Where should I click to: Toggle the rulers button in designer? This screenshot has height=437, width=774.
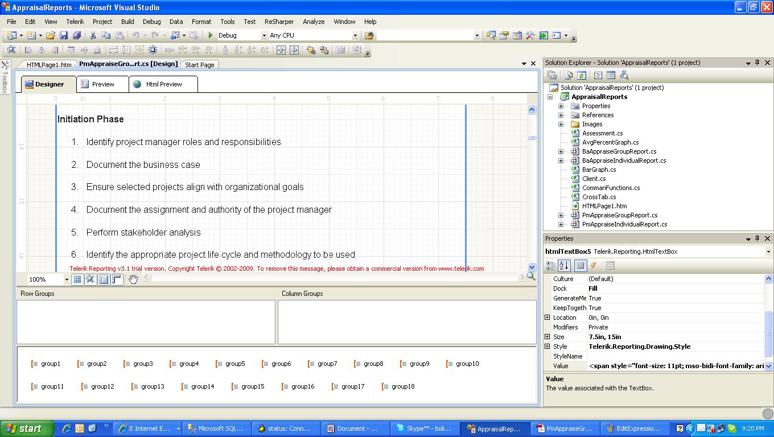(117, 279)
